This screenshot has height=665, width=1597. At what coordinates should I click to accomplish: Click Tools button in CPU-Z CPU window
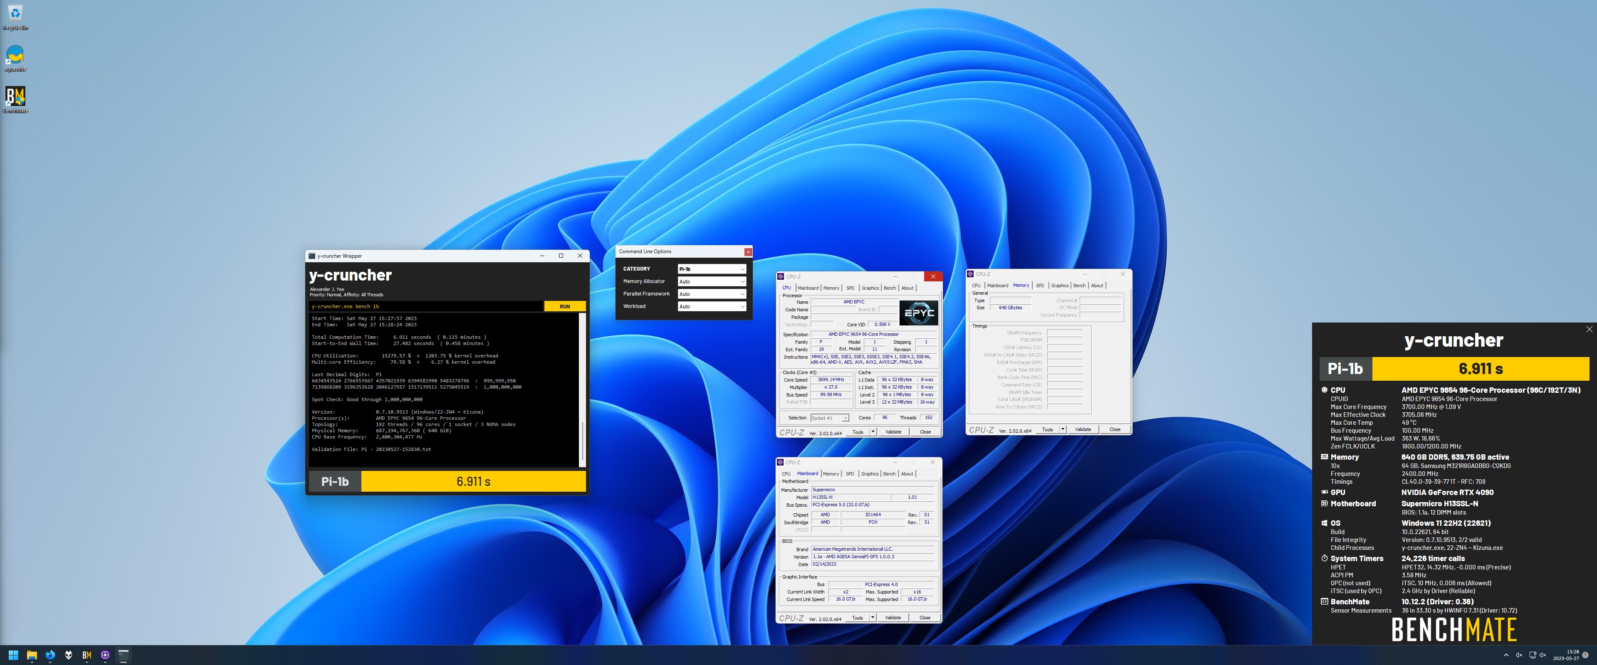858,432
